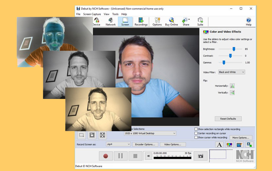Viewport: 272px width, 171px height.
Task: Click the black audio level meter
Action: (x=172, y=158)
